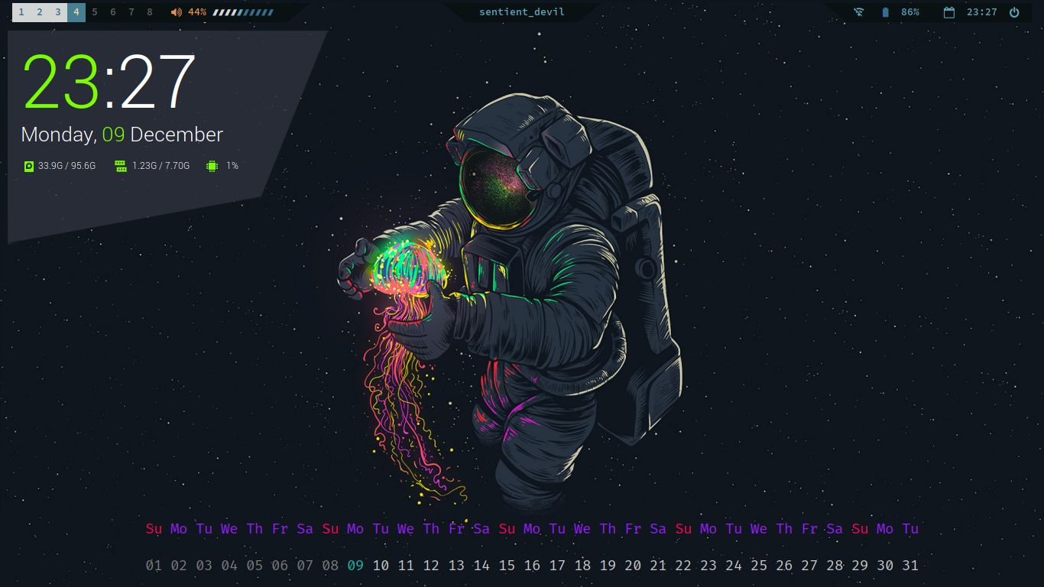
Task: Click the sentient_devil title in the bar
Action: 522,12
